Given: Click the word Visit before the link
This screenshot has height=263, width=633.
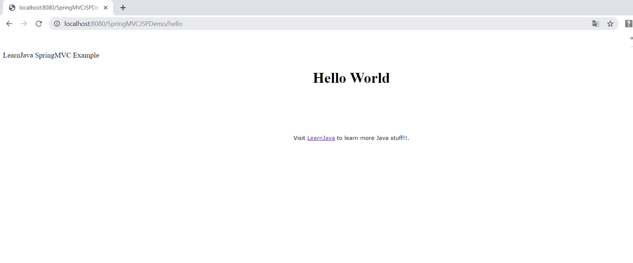Looking at the screenshot, I should click(299, 138).
